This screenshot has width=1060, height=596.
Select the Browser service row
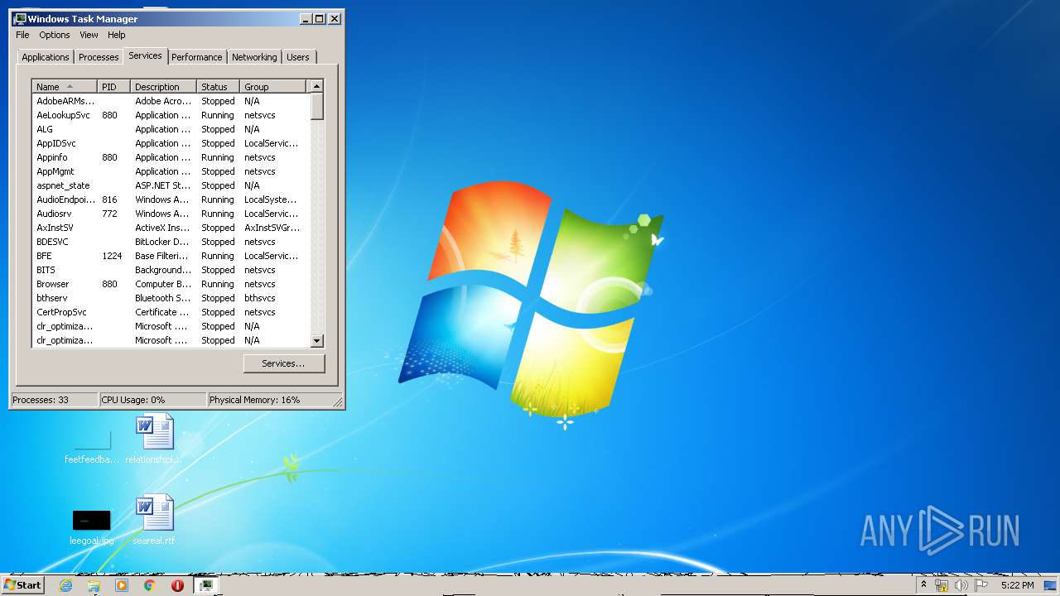[x=171, y=284]
